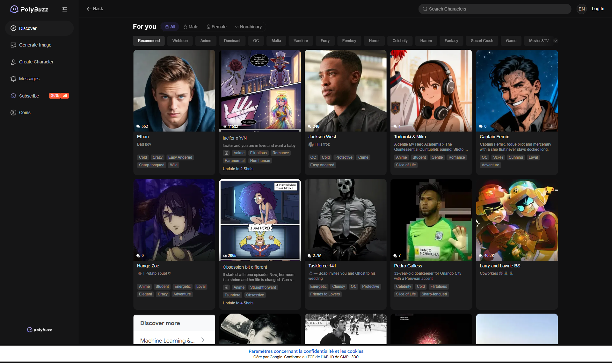The height and width of the screenshot is (363, 612).
Task: Select the Movies&TV category tab
Action: (539, 41)
